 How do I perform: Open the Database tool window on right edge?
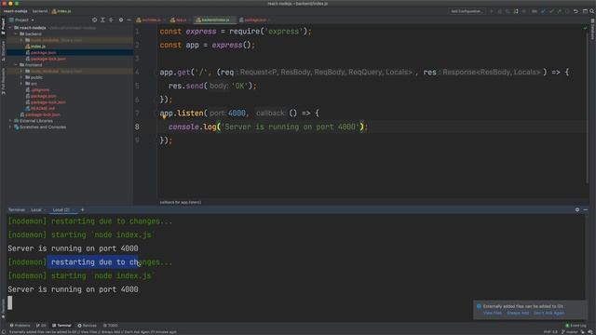tap(592, 30)
